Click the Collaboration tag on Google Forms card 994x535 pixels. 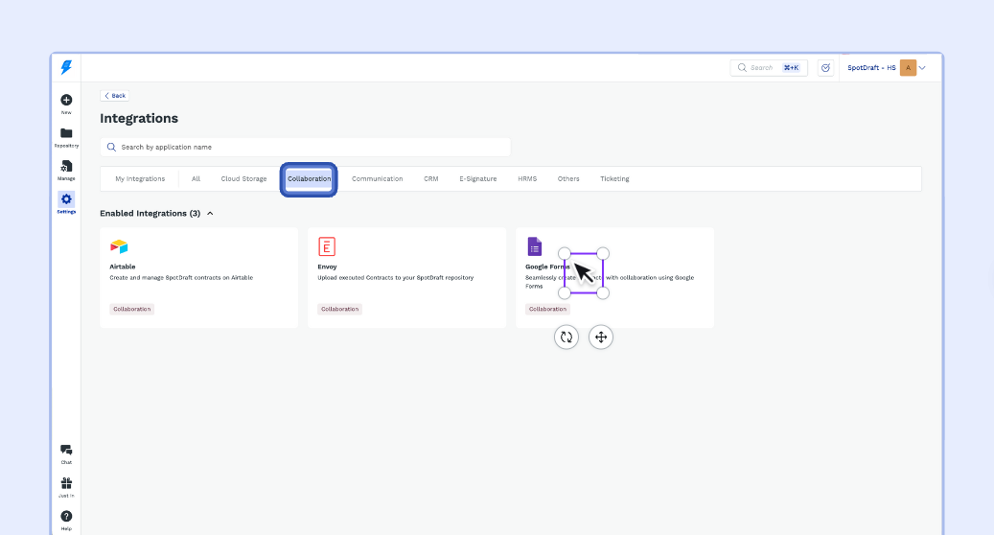click(x=547, y=310)
